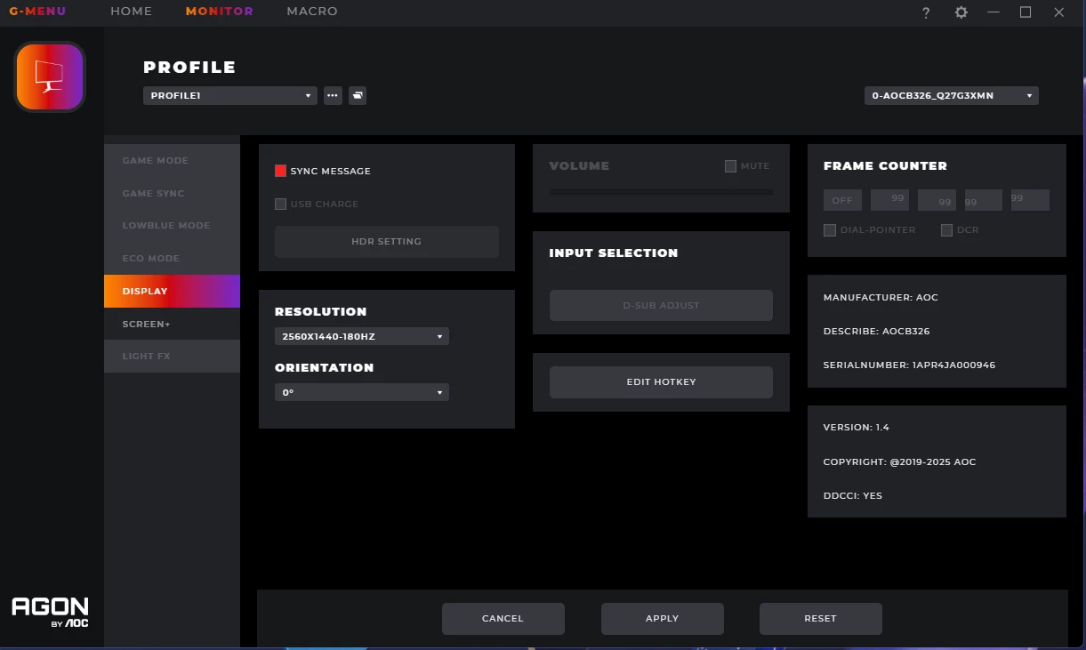Viewport: 1086px width, 650px height.
Task: Open settings gear icon in title bar
Action: point(961,12)
